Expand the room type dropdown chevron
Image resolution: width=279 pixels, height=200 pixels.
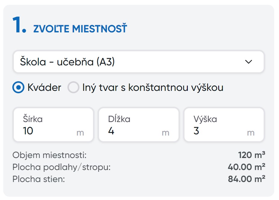pyautogui.click(x=248, y=62)
